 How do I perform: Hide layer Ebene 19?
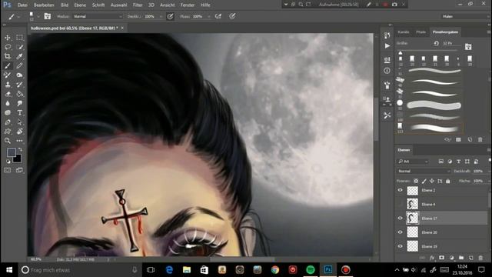pos(400,246)
